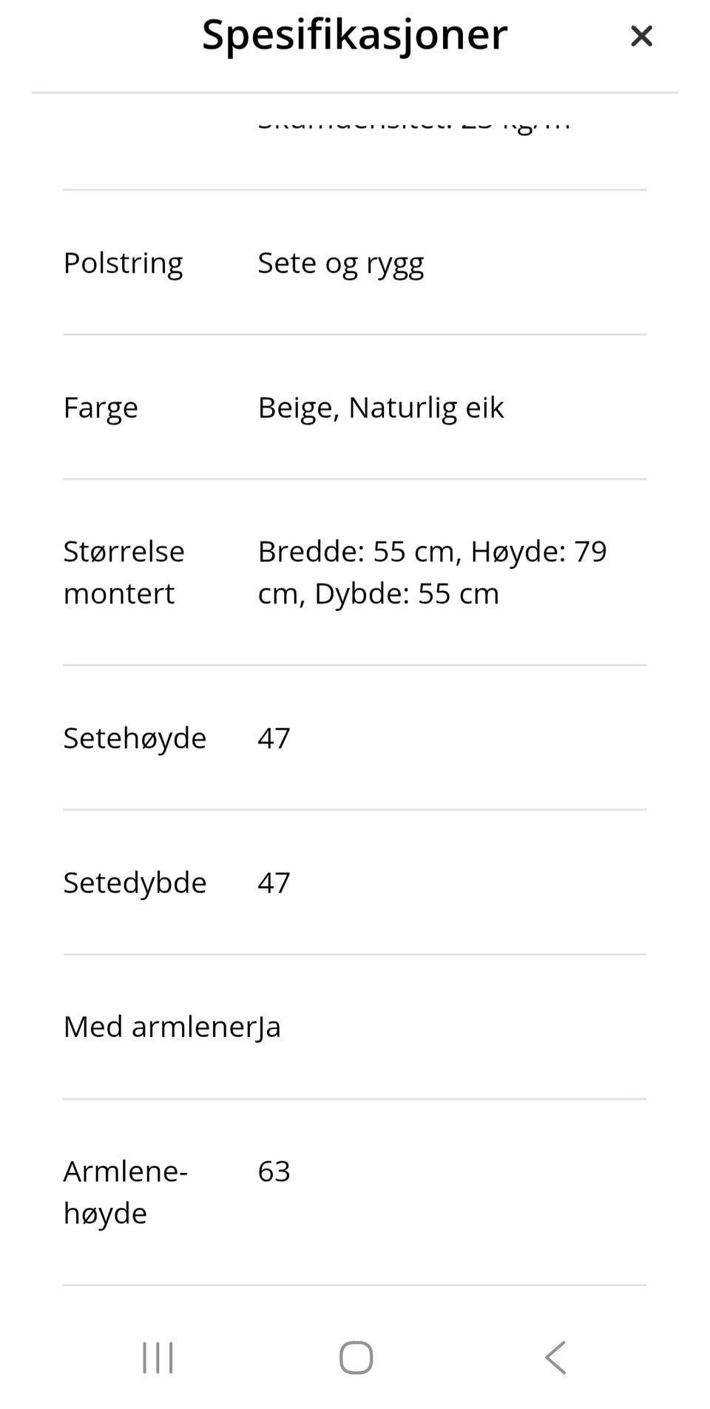Tap the color value Beige, Naturlig eik
The height and width of the screenshot is (1409, 710).
[x=380, y=407]
